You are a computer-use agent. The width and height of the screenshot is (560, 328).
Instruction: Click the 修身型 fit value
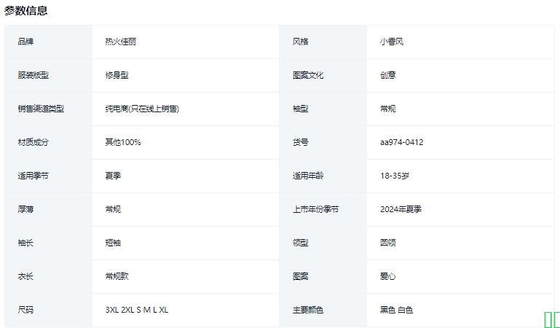click(117, 75)
